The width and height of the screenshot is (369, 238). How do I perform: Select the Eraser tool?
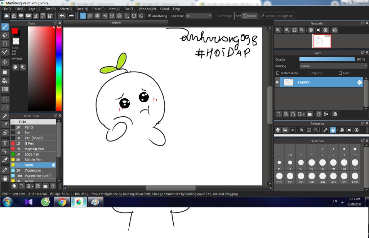(x=5, y=35)
